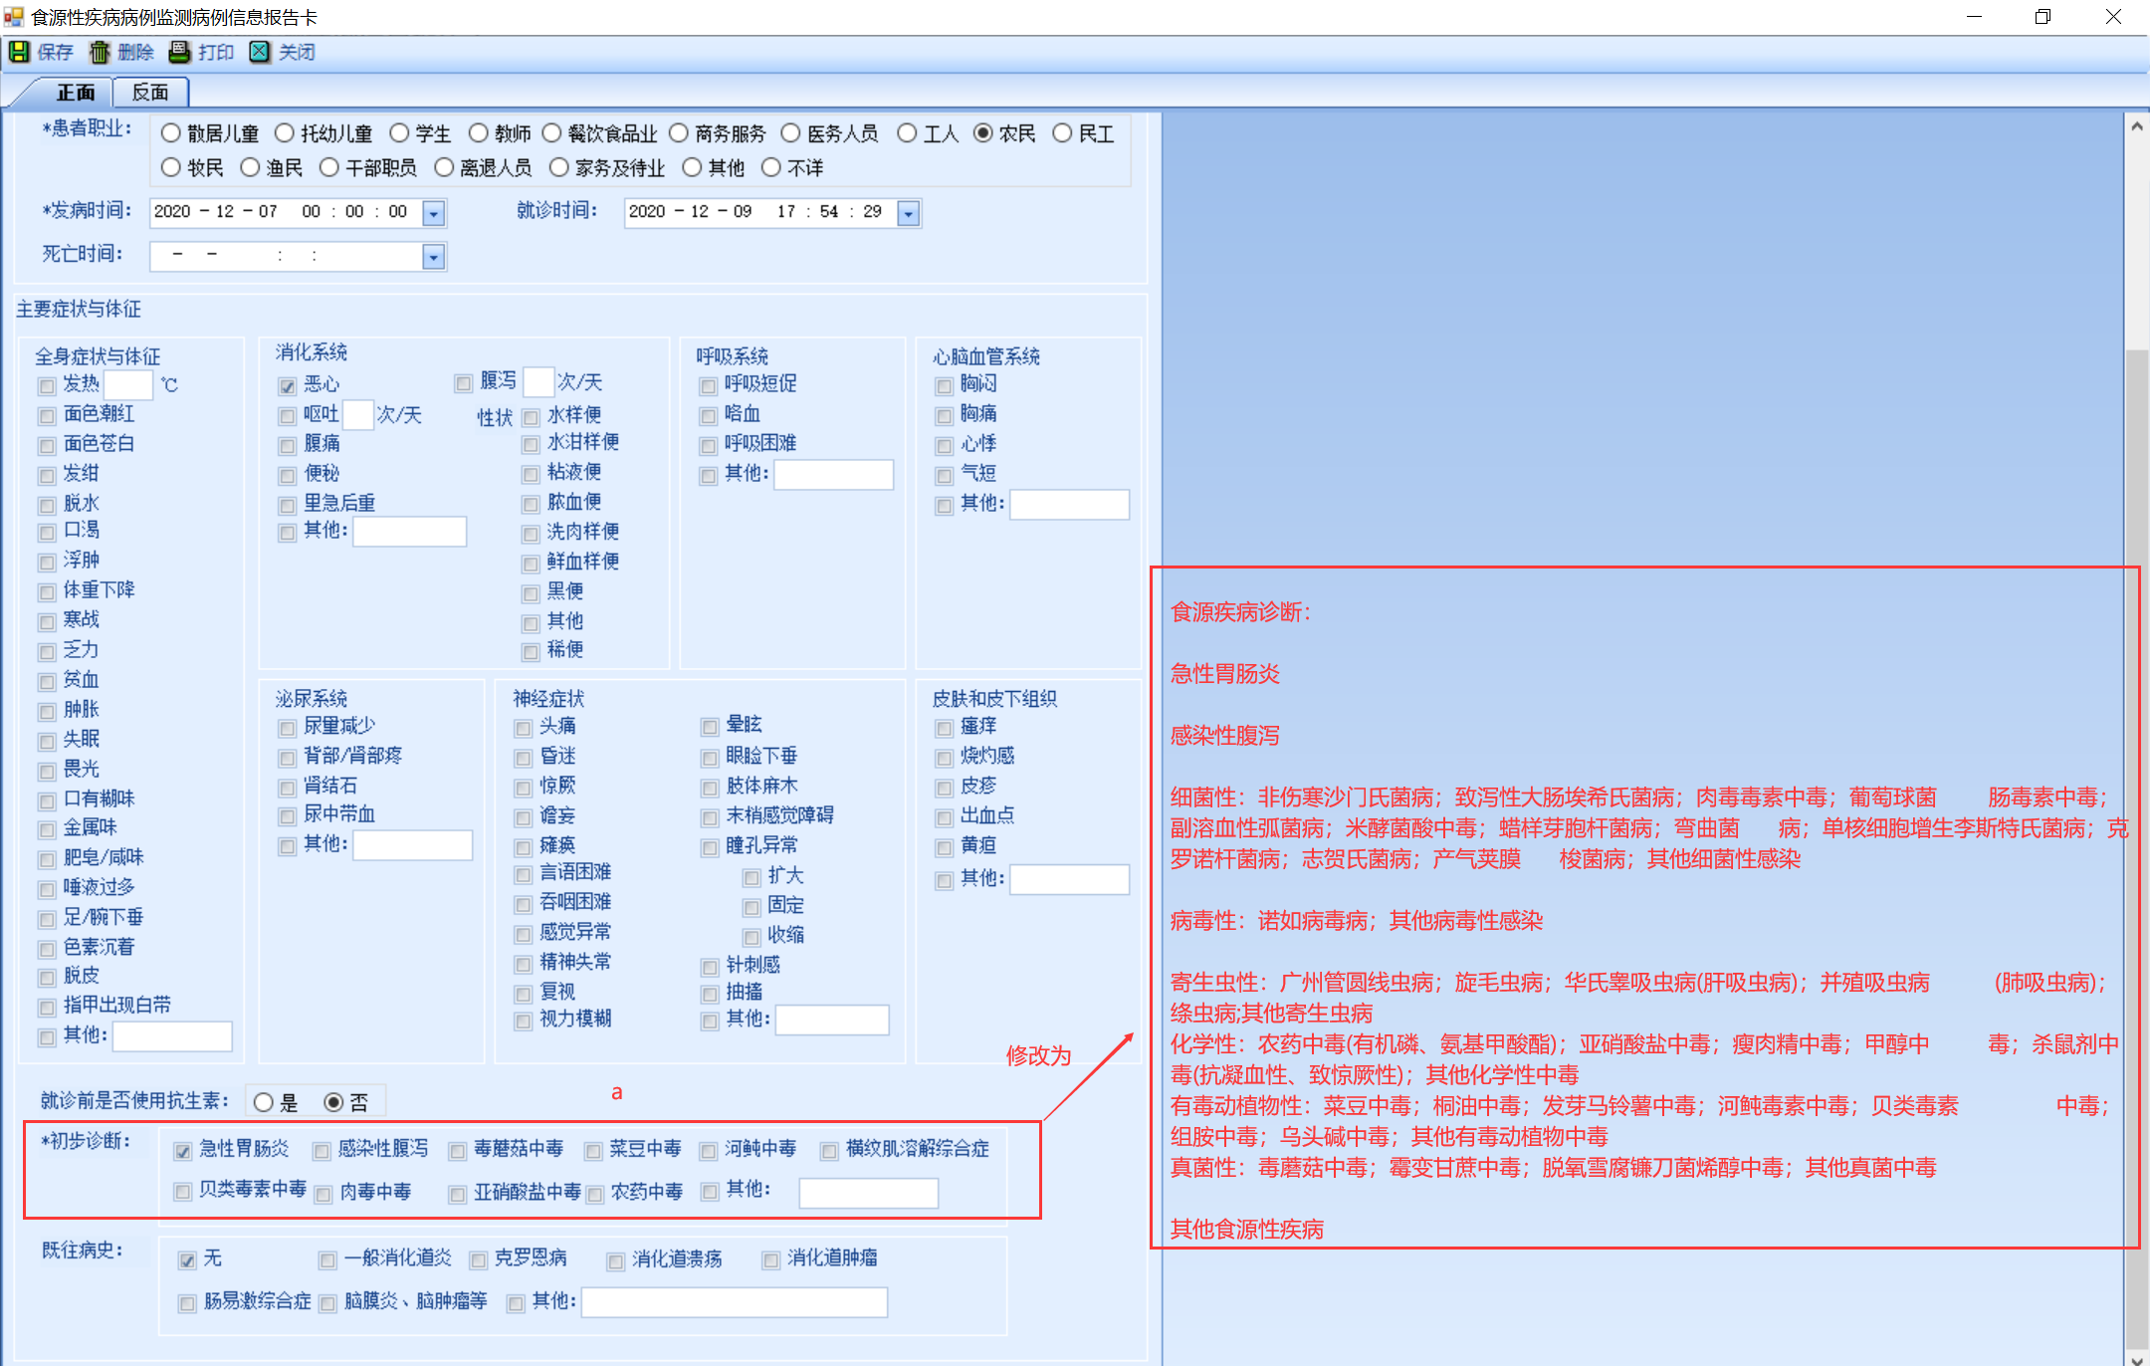This screenshot has height=1366, width=2150.
Task: Check the 腹泻 diarrhea checkbox
Action: pos(464,383)
